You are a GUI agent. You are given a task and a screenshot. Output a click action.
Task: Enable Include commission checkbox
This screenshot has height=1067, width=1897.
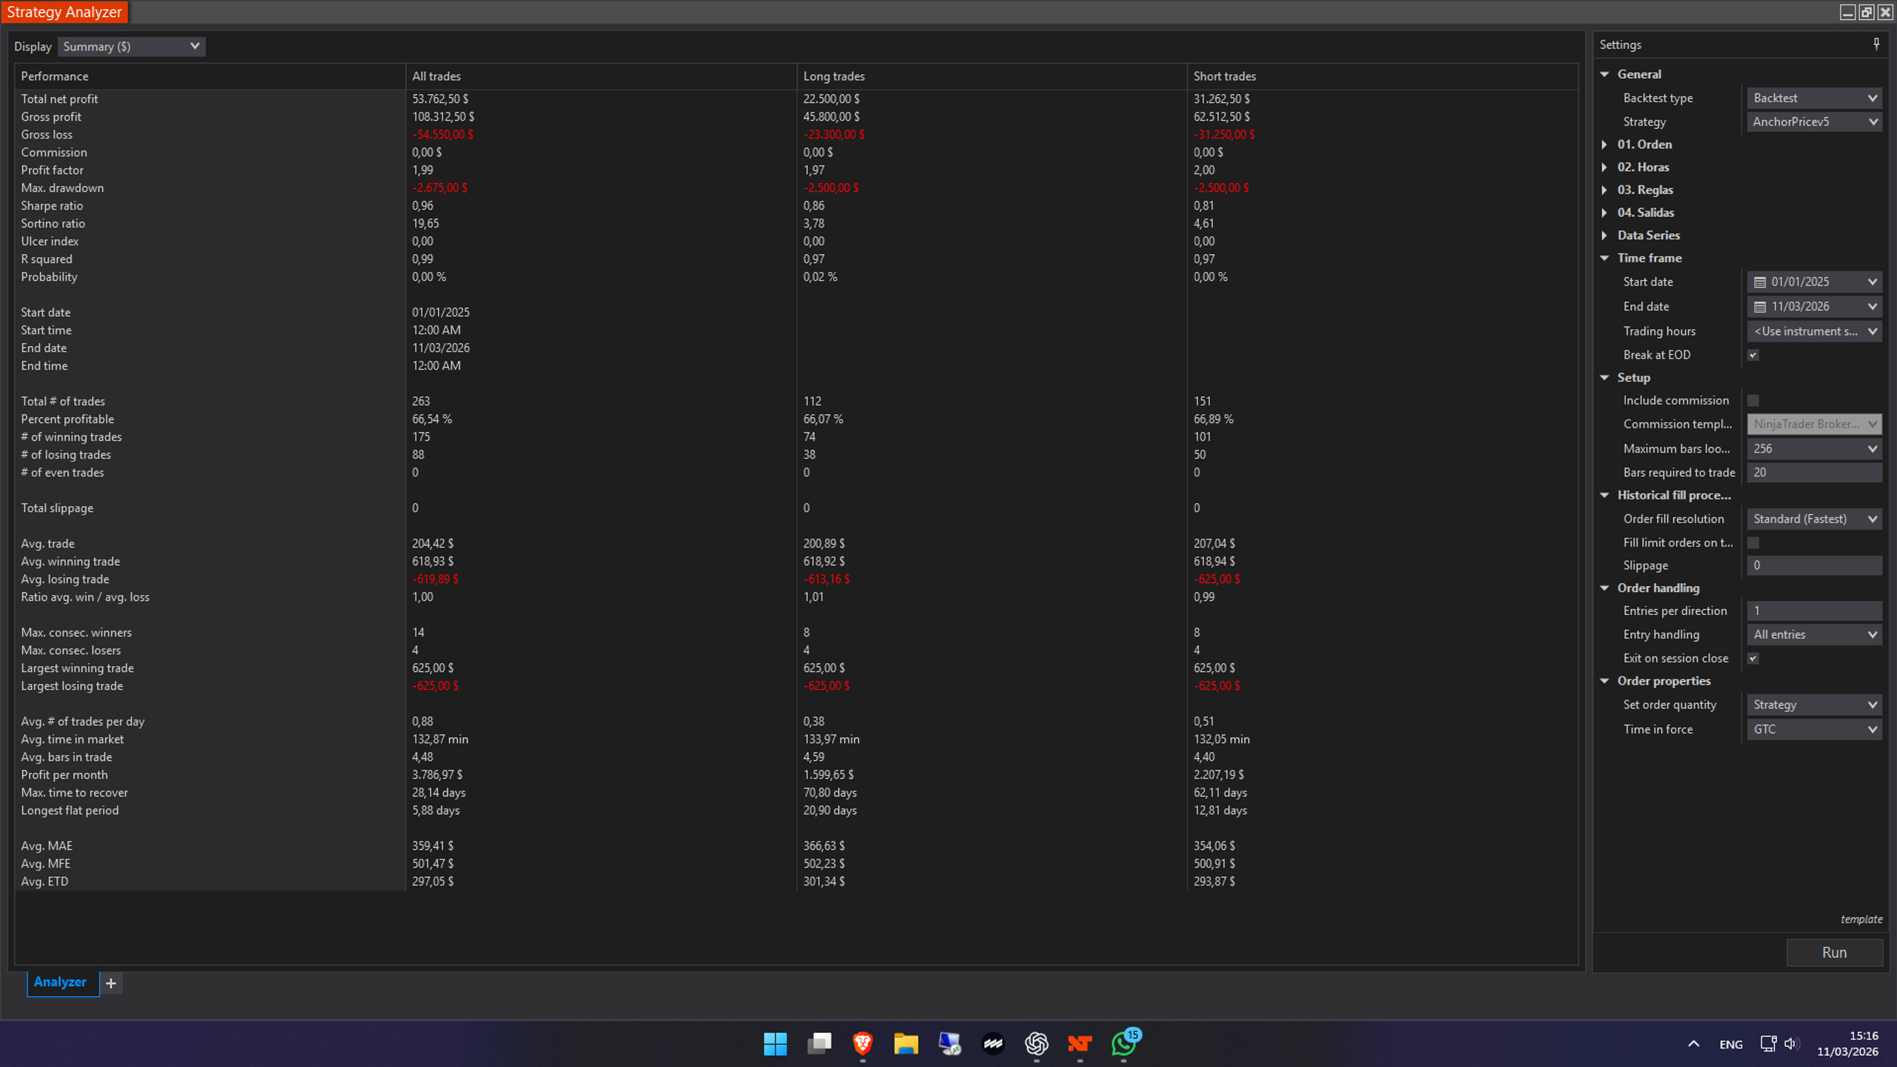tap(1753, 401)
